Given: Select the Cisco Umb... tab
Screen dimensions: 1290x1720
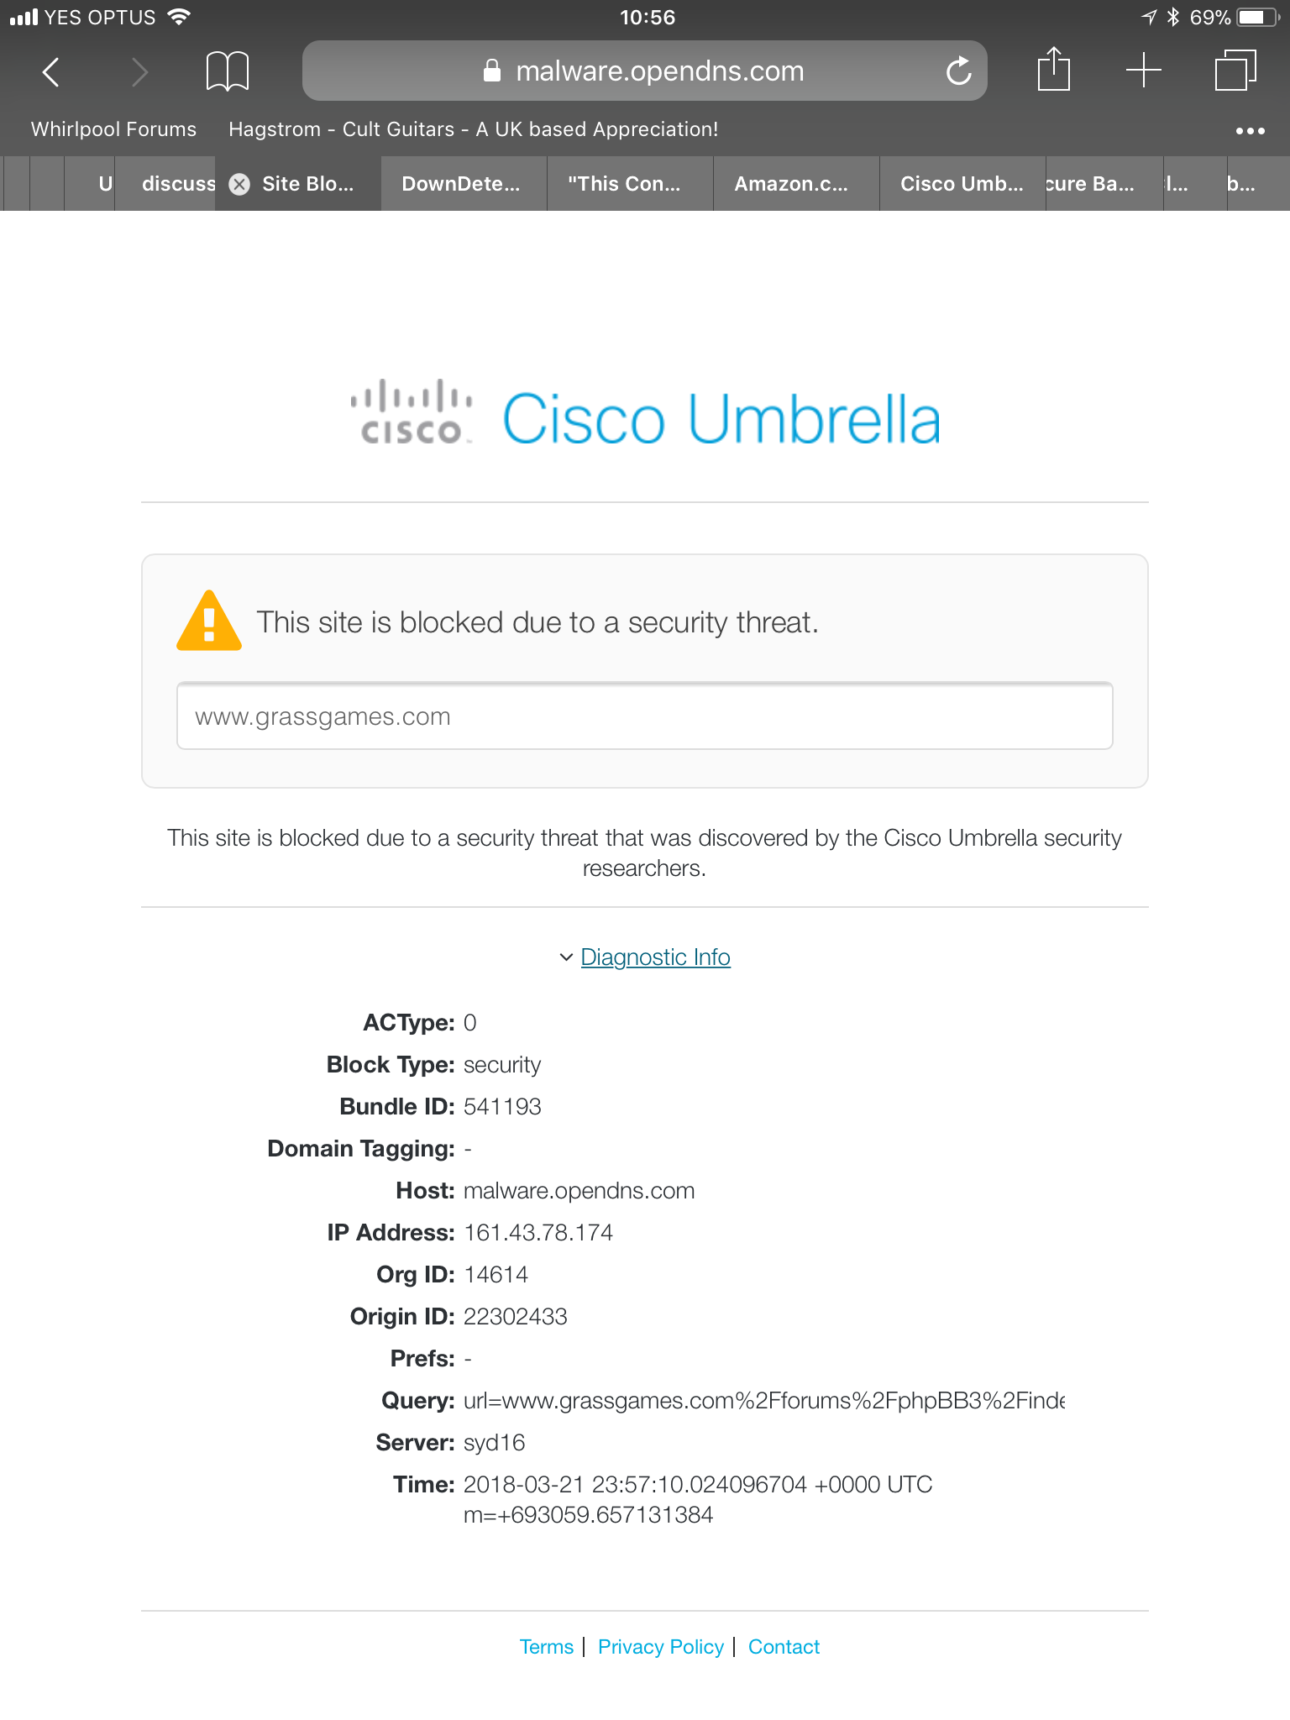Looking at the screenshot, I should click(x=962, y=184).
